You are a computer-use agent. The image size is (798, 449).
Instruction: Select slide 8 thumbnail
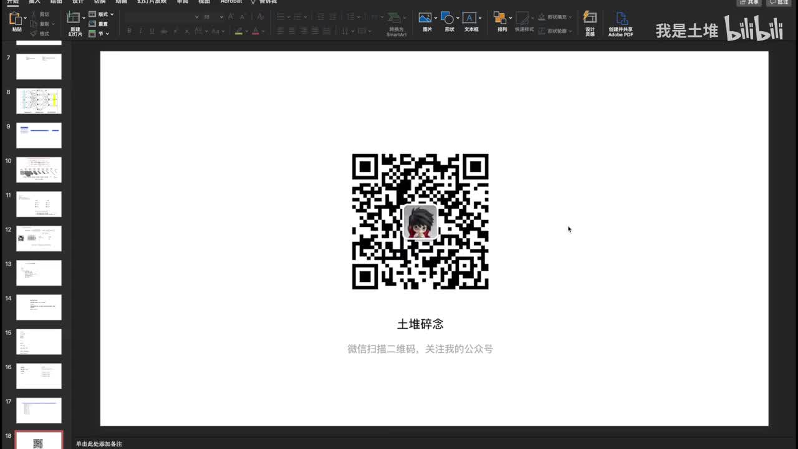click(39, 101)
